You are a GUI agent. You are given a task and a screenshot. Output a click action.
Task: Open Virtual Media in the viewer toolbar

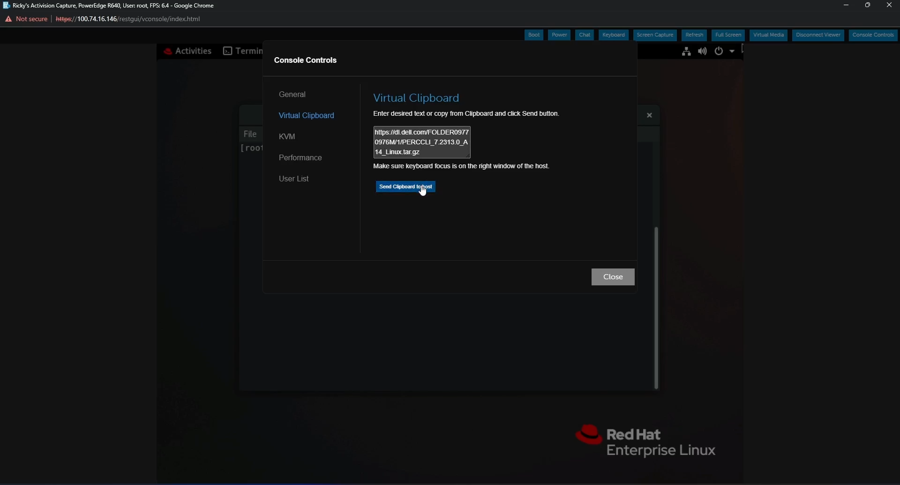(x=769, y=35)
